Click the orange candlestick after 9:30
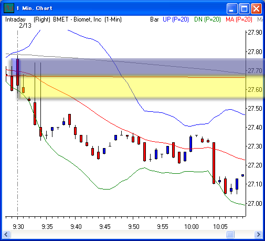Screen dimensions: 265x241 click(23, 90)
